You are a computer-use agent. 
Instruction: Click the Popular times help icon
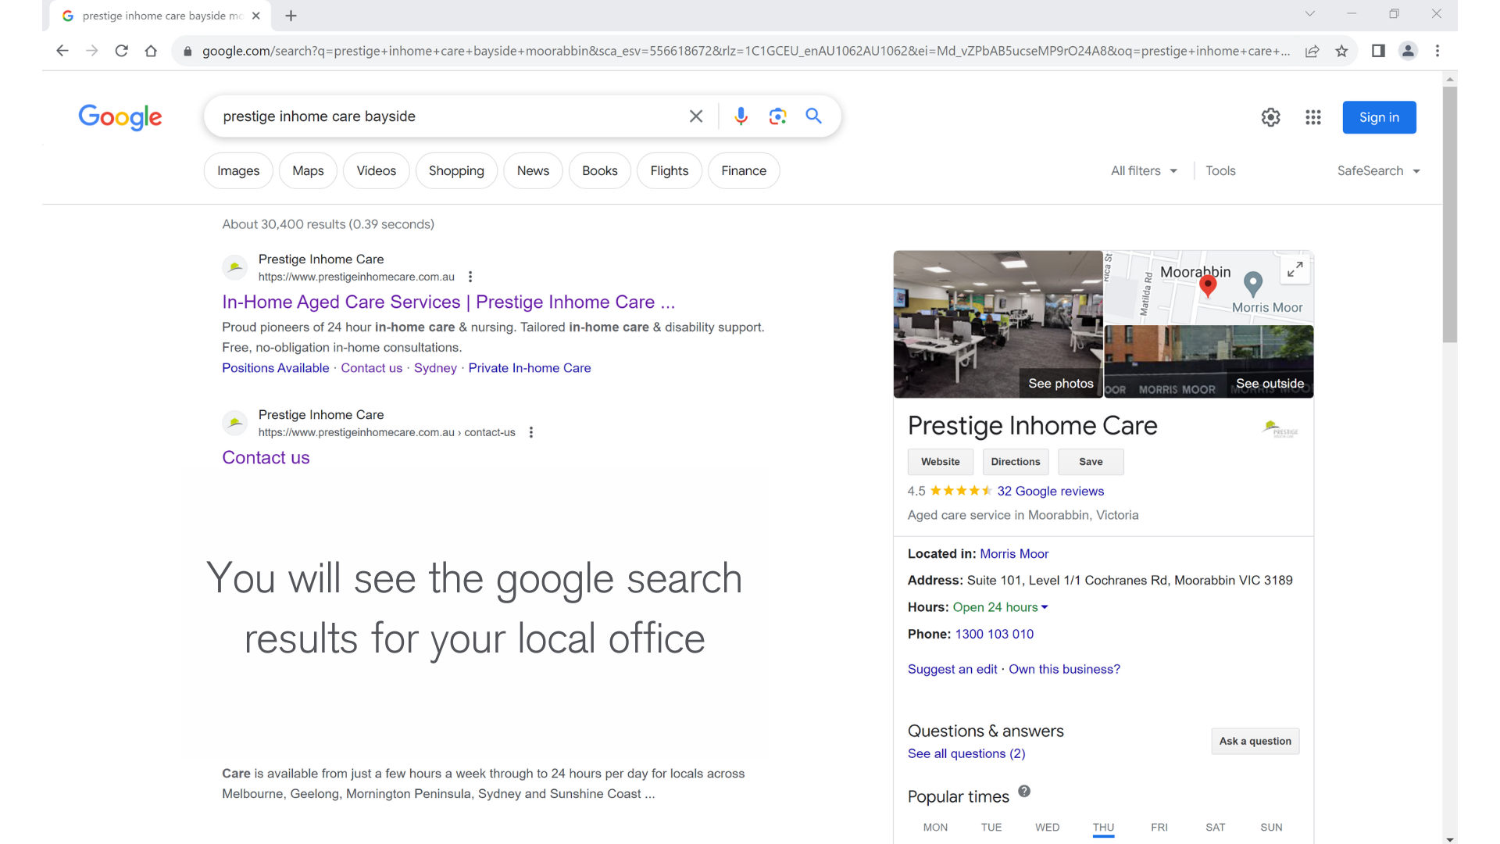coord(1024,791)
